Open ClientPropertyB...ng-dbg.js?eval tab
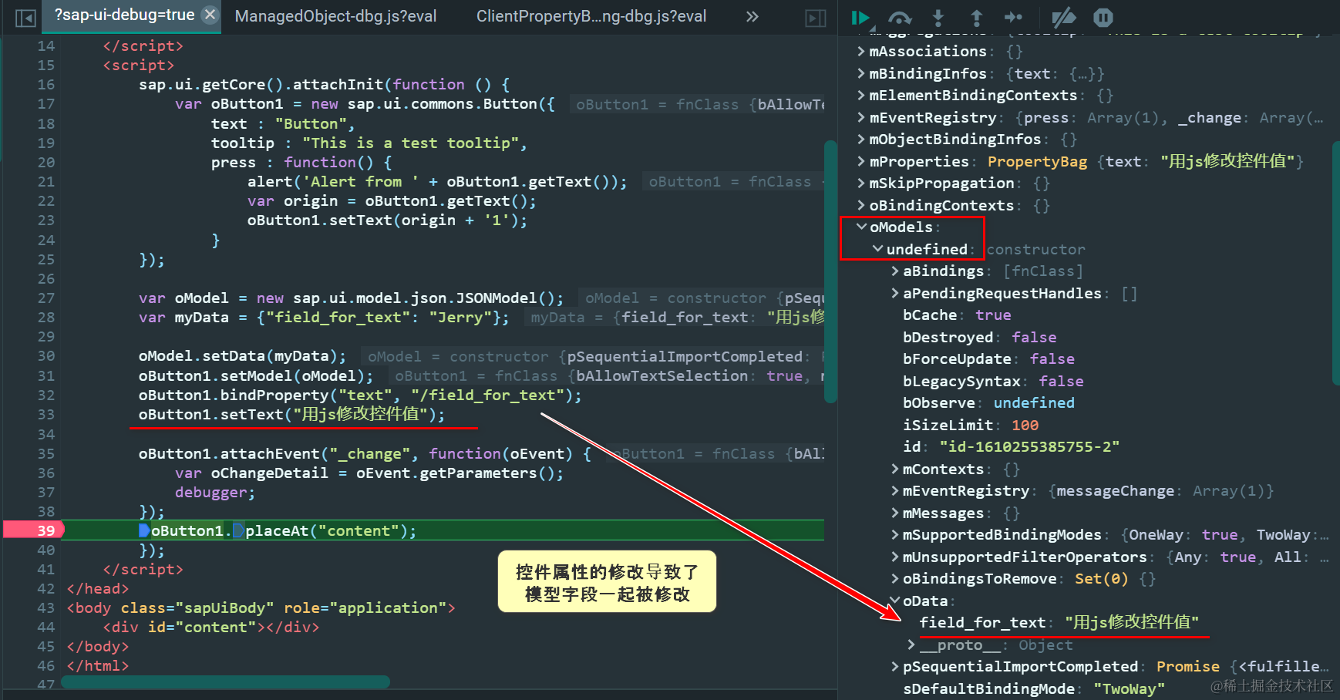Screen dimensions: 1340x700 point(591,16)
